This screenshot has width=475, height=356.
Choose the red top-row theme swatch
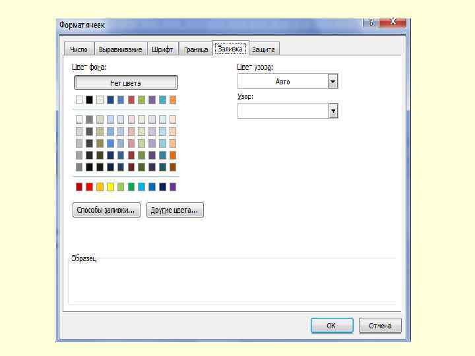(131, 100)
